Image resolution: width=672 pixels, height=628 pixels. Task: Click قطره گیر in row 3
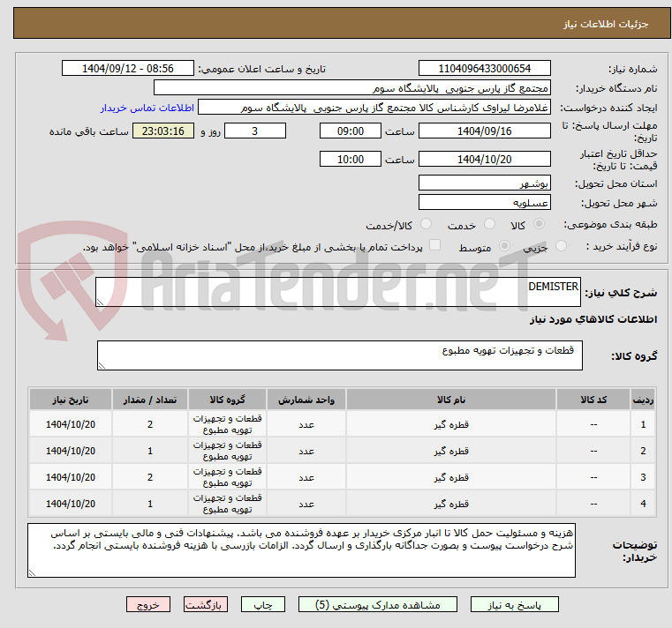451,477
